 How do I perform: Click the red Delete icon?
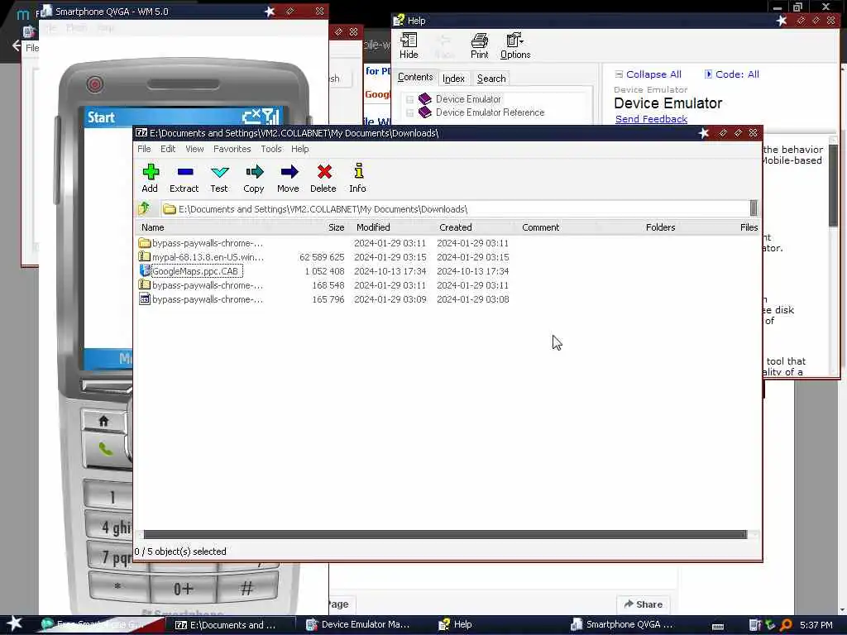coord(323,179)
